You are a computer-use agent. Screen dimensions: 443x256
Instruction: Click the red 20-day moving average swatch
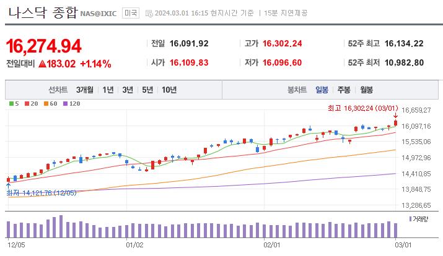[x=27, y=104]
